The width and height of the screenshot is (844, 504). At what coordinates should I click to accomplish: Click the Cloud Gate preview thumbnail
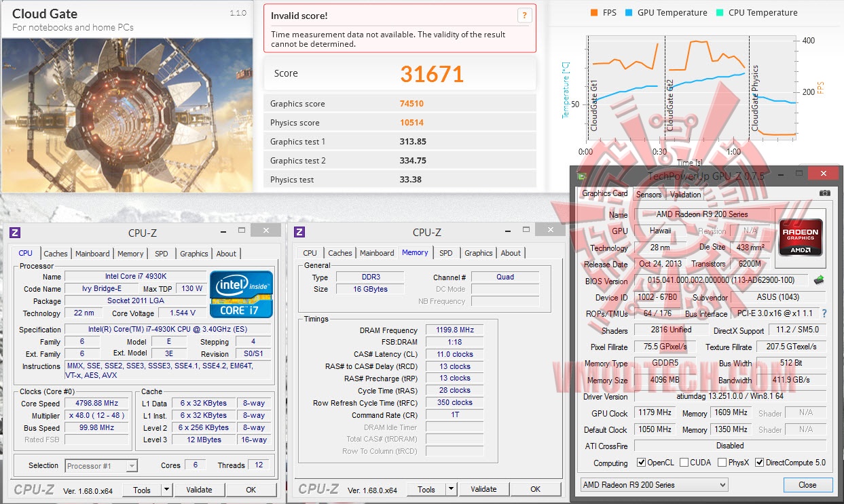tap(127, 114)
